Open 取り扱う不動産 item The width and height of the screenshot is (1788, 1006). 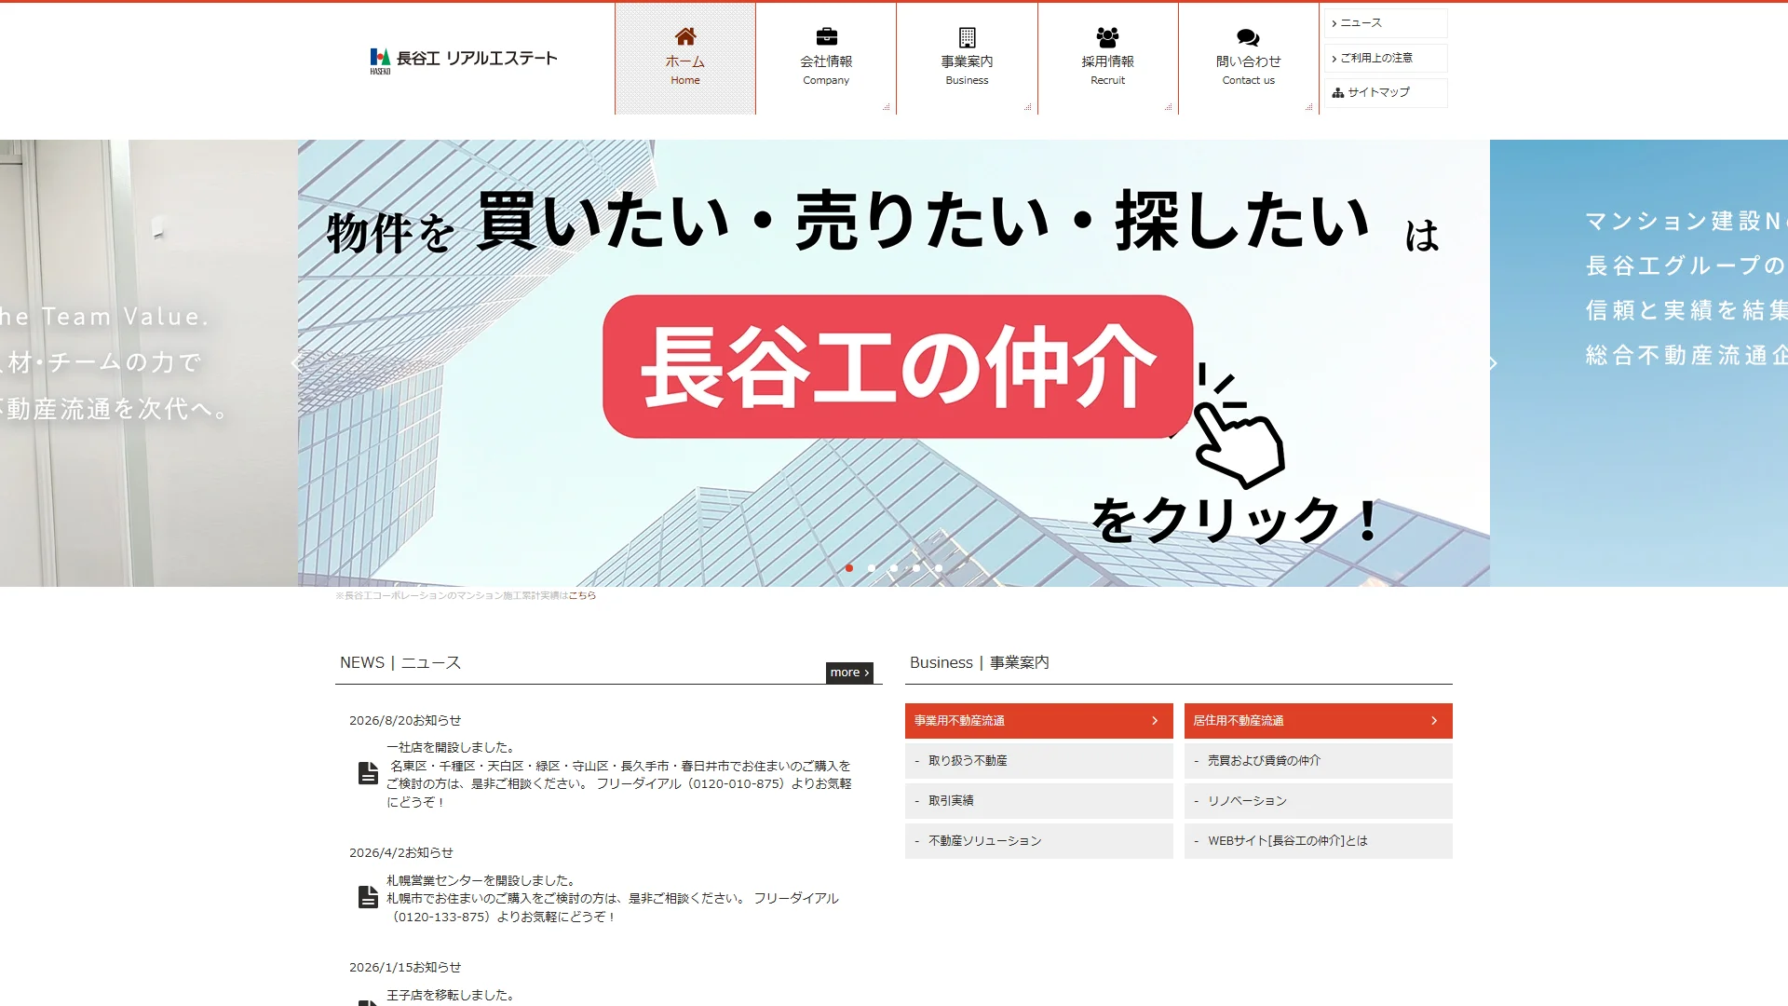1038,761
